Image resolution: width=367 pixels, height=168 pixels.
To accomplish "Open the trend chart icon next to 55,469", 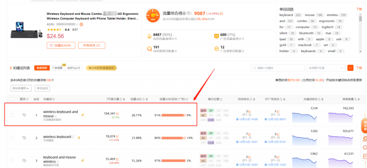I will [x=118, y=159].
